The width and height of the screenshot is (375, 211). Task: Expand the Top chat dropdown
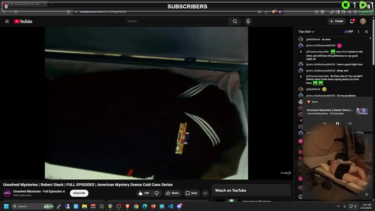pos(306,32)
